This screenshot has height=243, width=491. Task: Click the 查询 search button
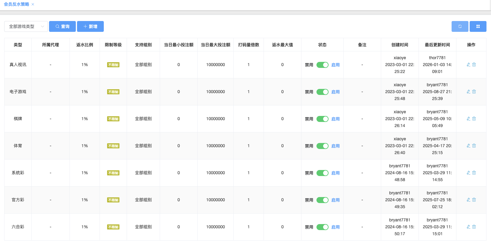pyautogui.click(x=62, y=26)
